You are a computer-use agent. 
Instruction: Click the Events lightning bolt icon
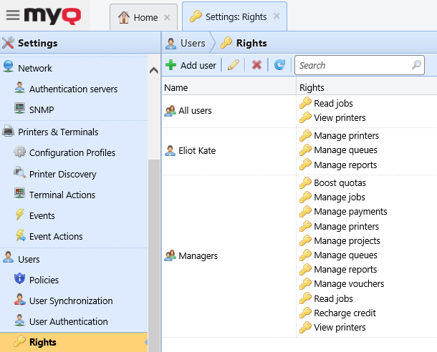click(20, 215)
